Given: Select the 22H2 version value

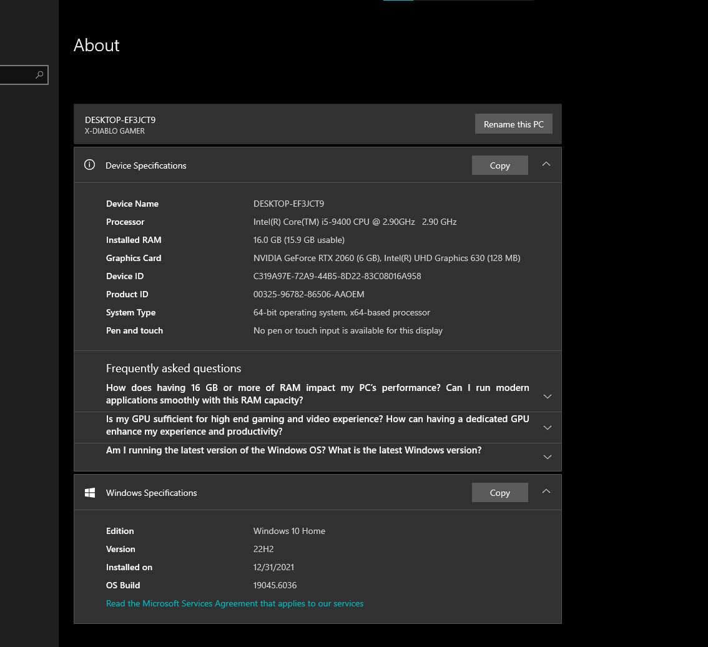Looking at the screenshot, I should pyautogui.click(x=263, y=549).
